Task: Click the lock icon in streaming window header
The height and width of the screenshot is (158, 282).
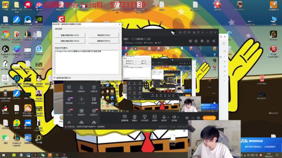Action: point(196,41)
